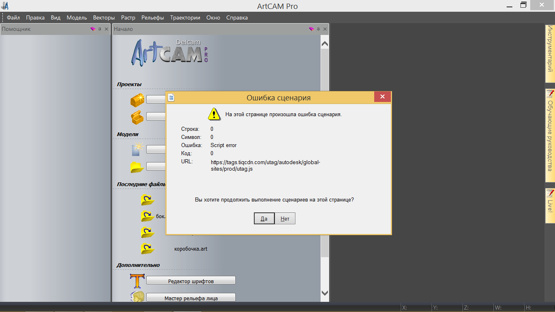Click the script error URL text
The height and width of the screenshot is (312, 555).
click(265, 165)
